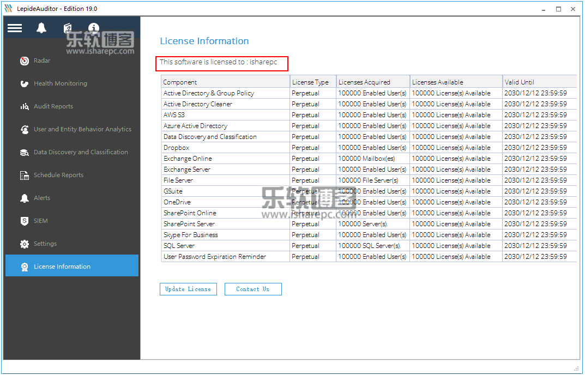585x375 pixels.
Task: Click the License Information badge icon
Action: [x=25, y=267]
